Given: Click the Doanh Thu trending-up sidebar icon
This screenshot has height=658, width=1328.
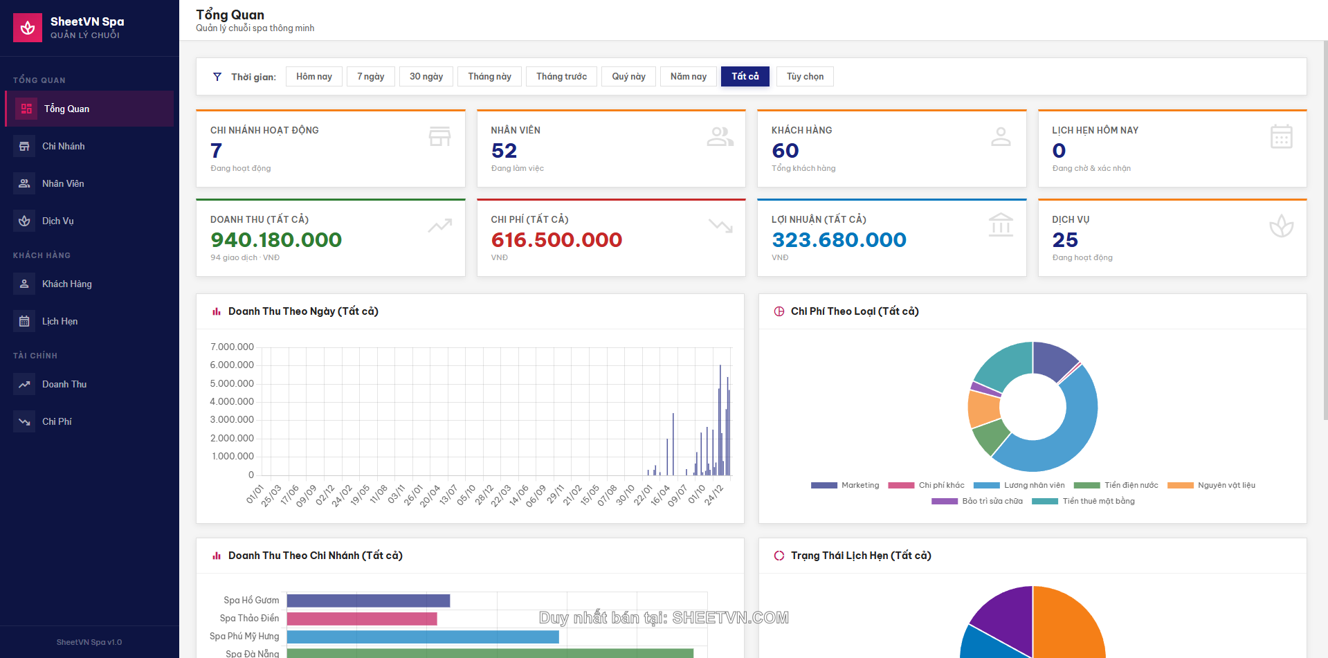Looking at the screenshot, I should [24, 384].
